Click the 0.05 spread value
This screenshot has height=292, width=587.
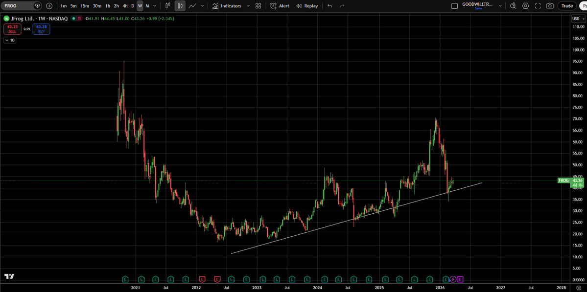pos(27,29)
